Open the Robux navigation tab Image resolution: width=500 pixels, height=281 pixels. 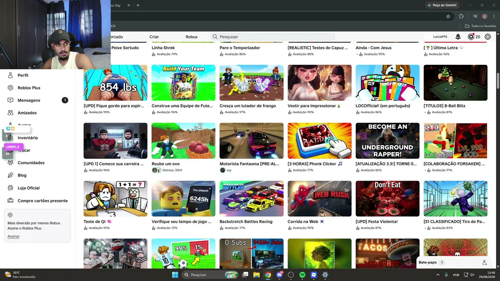(191, 37)
